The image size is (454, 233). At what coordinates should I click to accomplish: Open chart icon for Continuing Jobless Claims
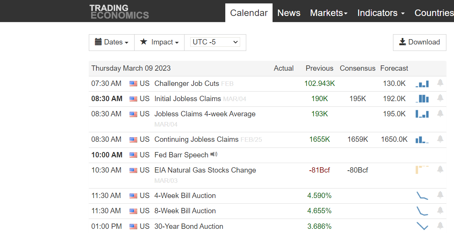point(422,140)
